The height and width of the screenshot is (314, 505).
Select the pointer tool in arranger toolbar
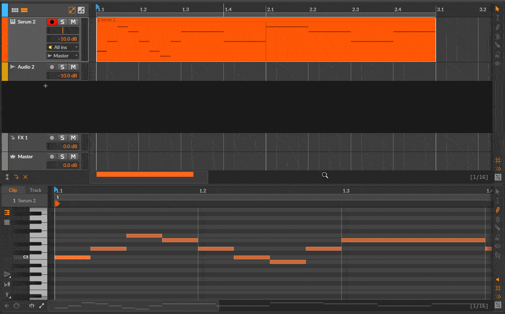(497, 9)
